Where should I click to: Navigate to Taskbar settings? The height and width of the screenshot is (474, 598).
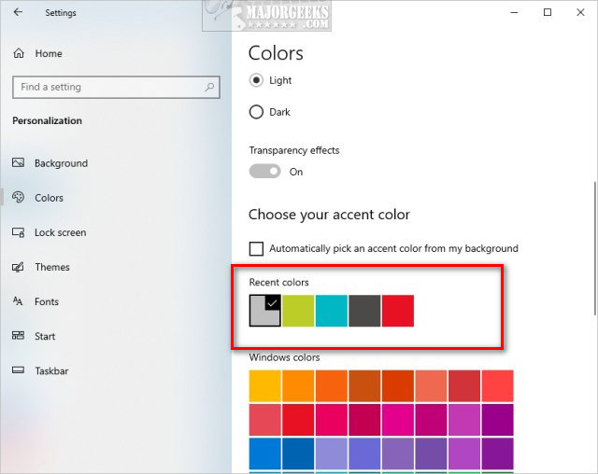[x=51, y=370]
